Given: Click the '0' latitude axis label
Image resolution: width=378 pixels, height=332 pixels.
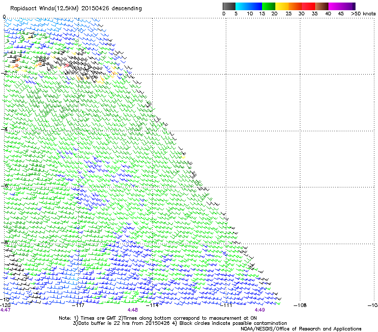Looking at the screenshot, I should click(x=4, y=17).
